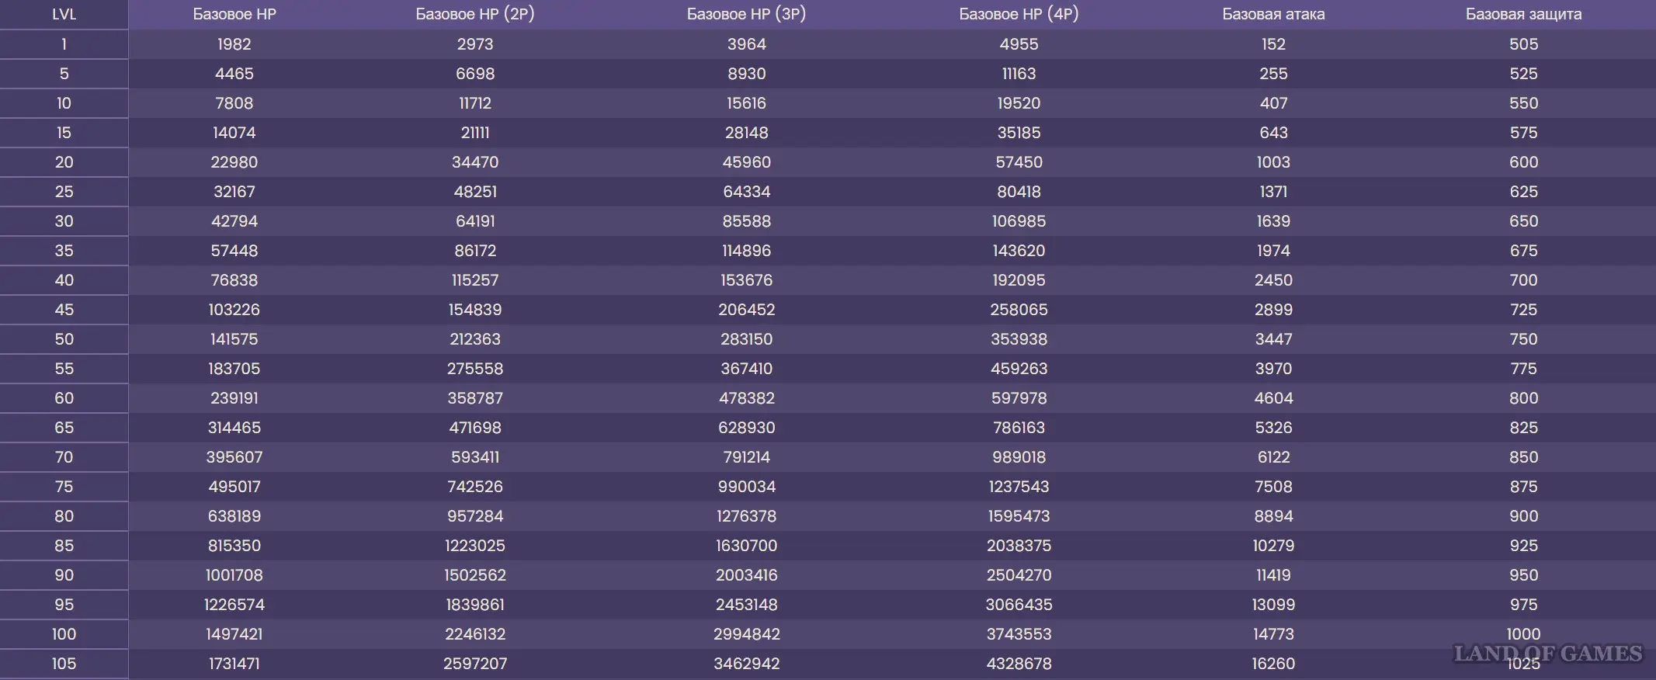Select the Базовое HP (3P) header
This screenshot has height=680, width=1656.
(x=746, y=14)
